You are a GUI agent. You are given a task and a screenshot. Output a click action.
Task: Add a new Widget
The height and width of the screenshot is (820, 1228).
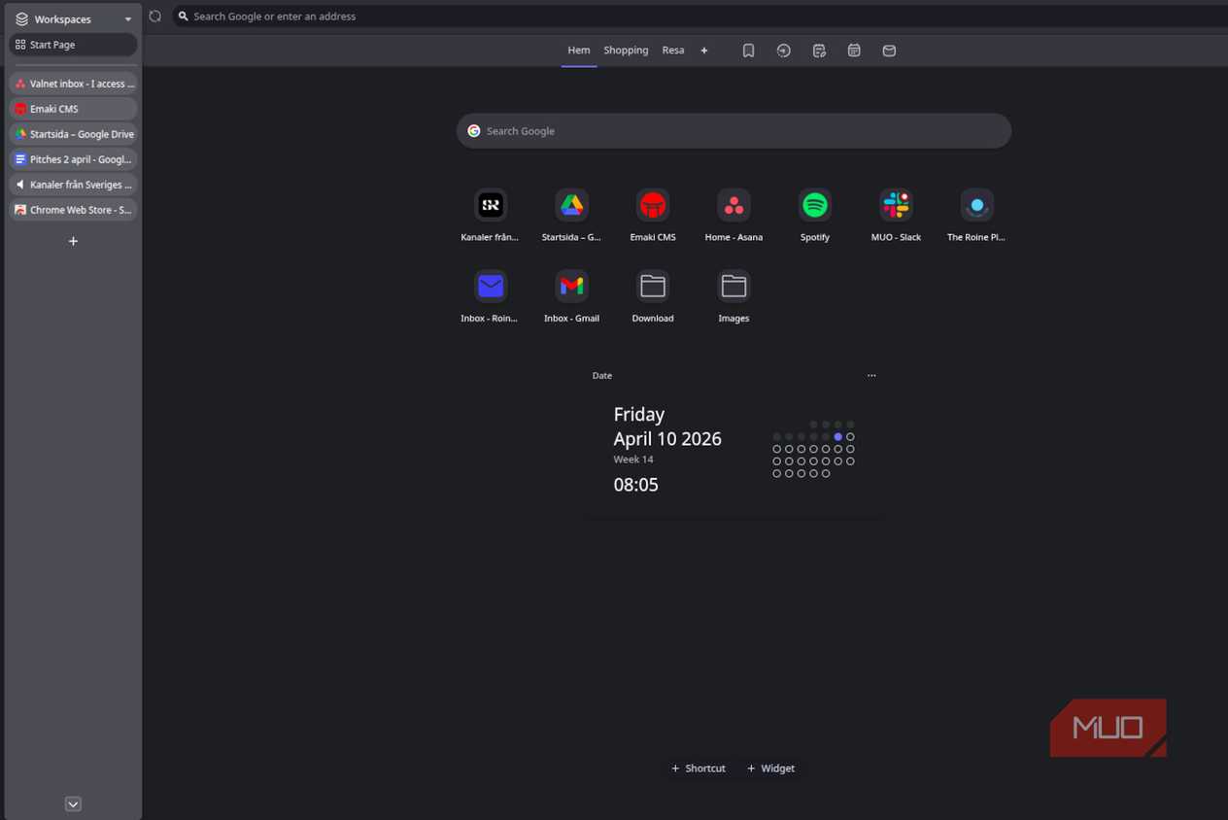point(770,769)
